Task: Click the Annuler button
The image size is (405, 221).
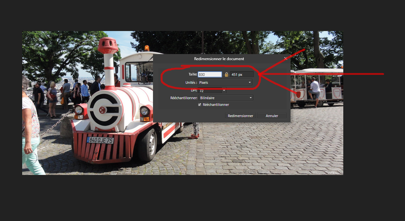Action: [x=272, y=116]
